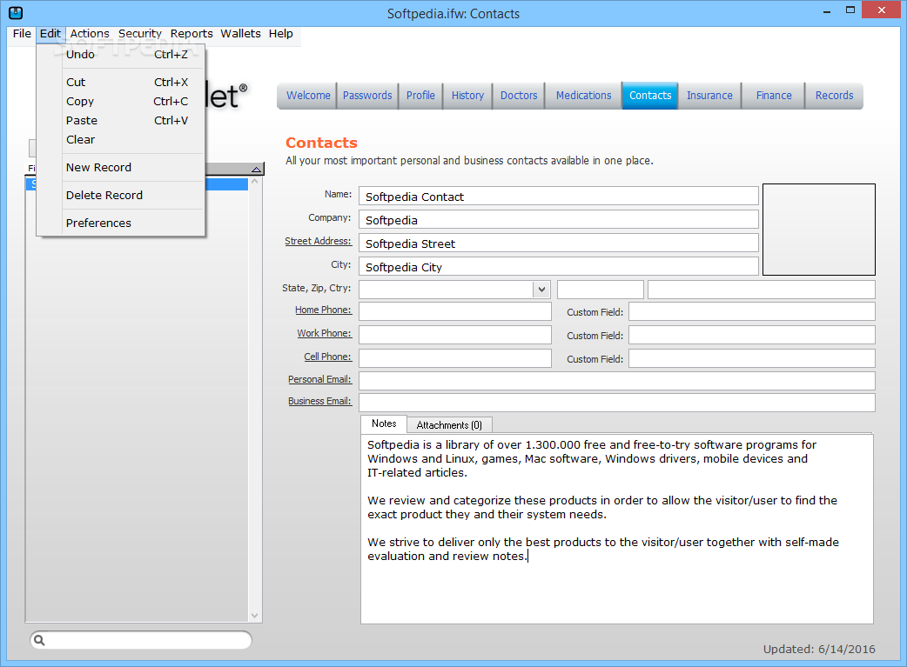This screenshot has height=667, width=907.
Task: Click the City input field
Action: coord(559,266)
